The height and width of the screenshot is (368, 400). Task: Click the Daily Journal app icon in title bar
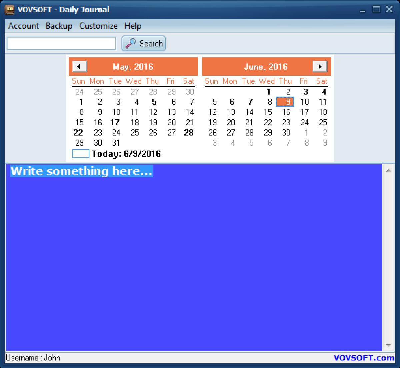tap(9, 9)
